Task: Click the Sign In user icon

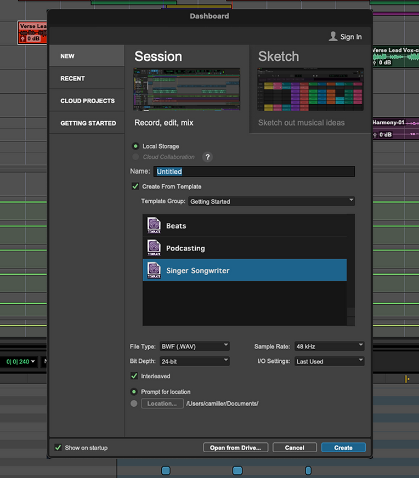Action: 333,36
